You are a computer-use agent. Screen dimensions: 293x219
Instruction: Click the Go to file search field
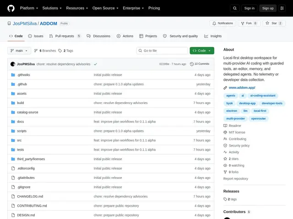[x=162, y=51]
